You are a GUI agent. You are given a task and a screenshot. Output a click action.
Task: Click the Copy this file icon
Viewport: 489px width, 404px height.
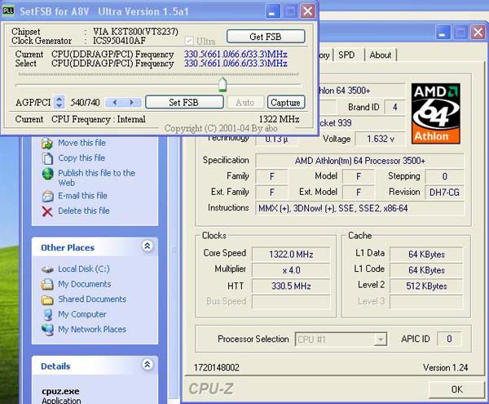click(x=47, y=158)
